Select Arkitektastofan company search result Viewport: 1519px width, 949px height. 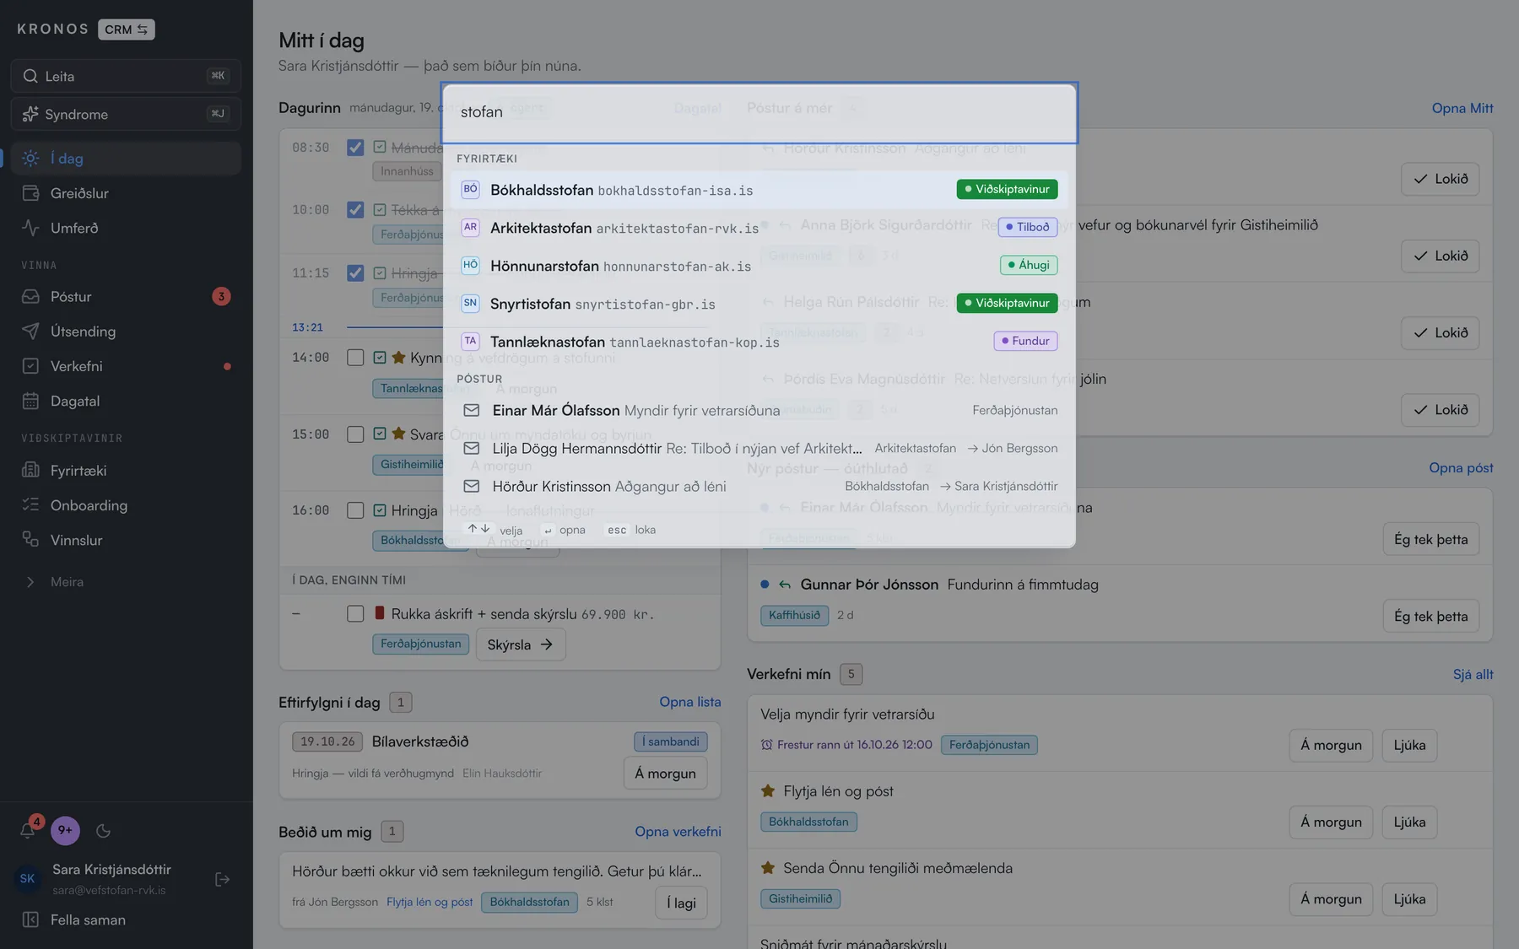point(759,228)
